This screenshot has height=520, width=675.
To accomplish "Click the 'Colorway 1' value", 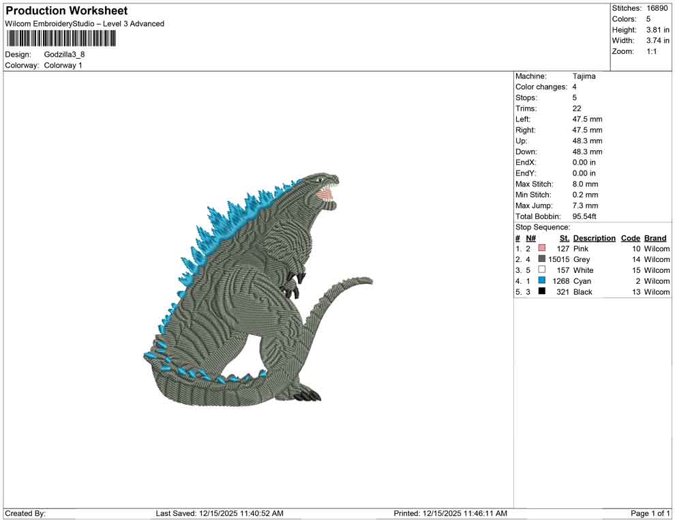I will (x=63, y=66).
